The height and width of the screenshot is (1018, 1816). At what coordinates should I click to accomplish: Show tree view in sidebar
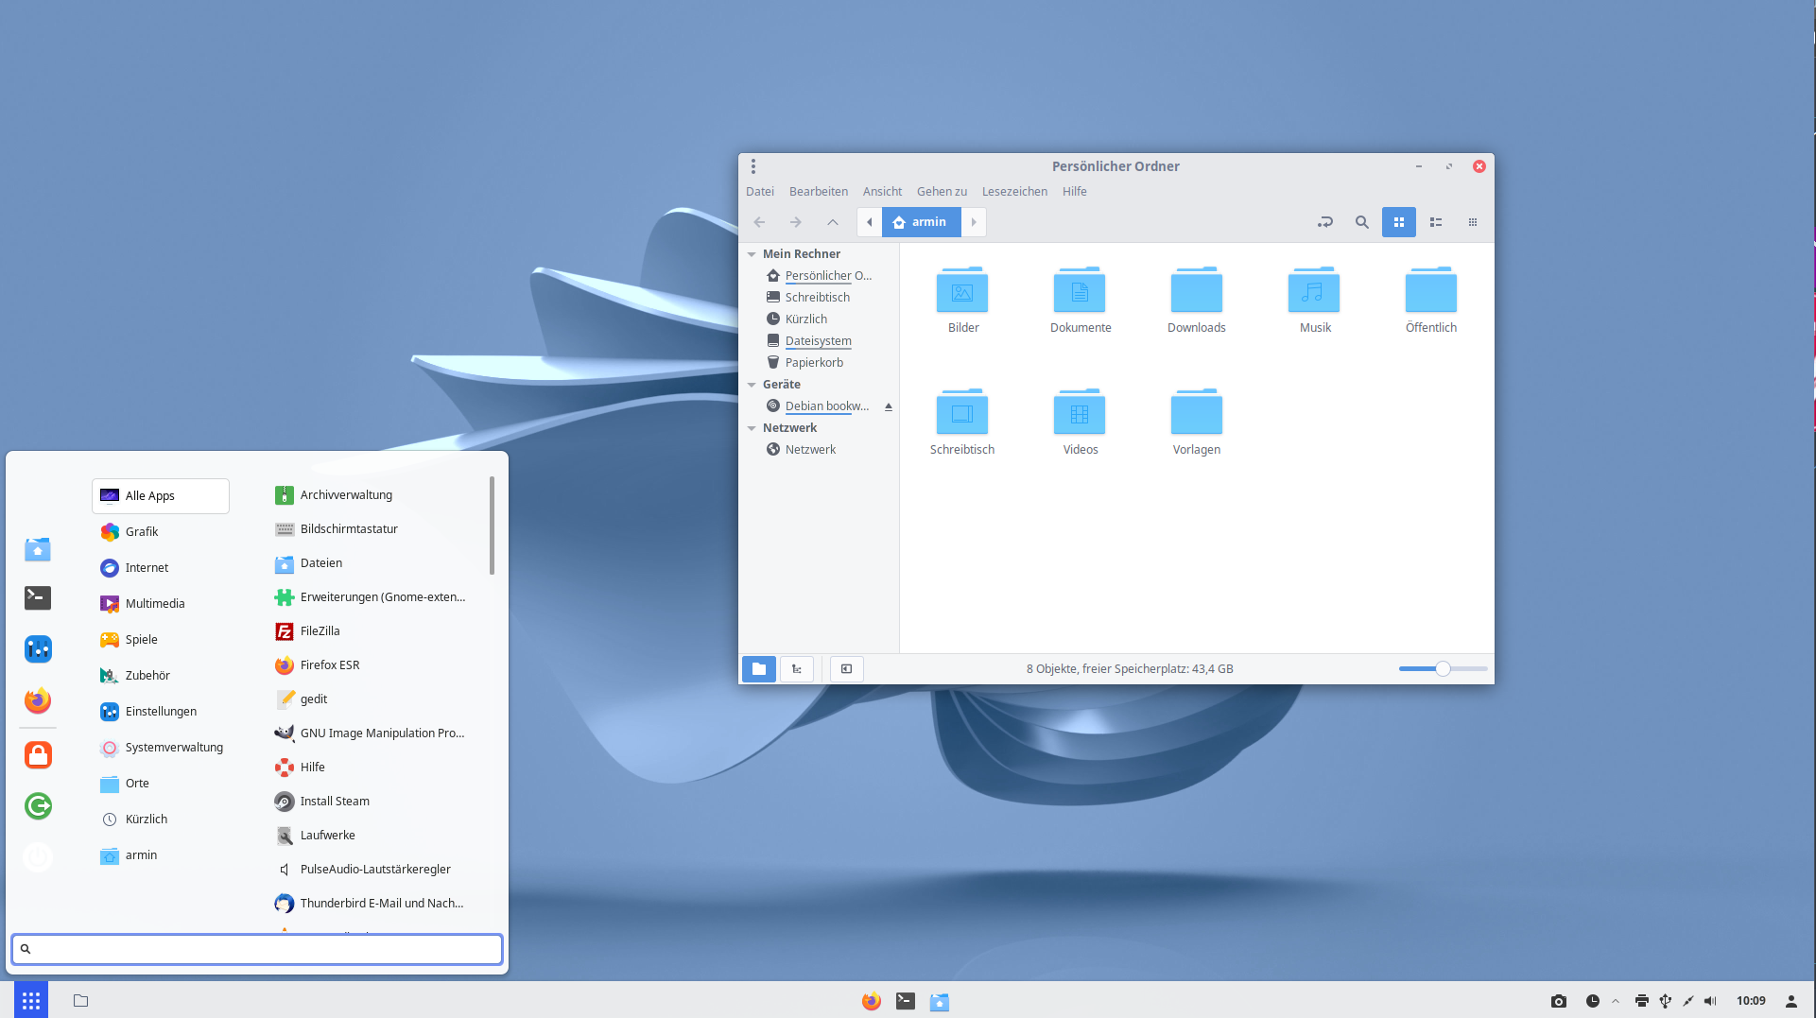796,669
